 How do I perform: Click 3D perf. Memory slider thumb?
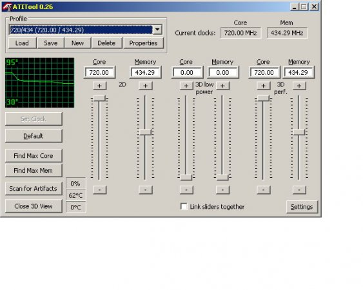(299, 132)
